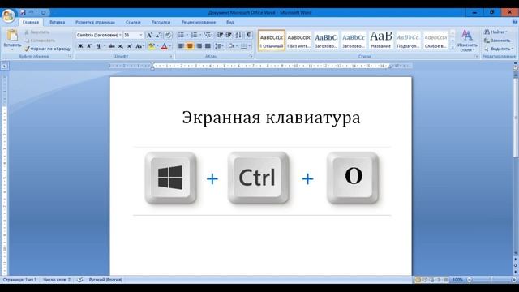
Task: Open font name dropdown (Cambria)
Action: 120,35
